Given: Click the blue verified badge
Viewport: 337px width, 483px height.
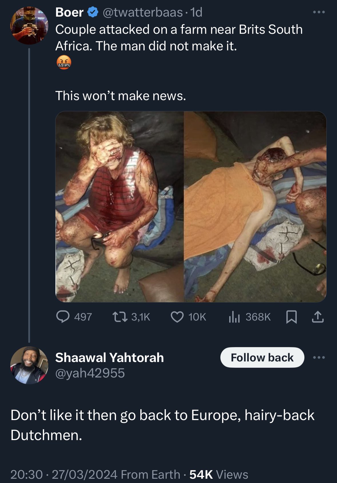Looking at the screenshot, I should coord(93,12).
